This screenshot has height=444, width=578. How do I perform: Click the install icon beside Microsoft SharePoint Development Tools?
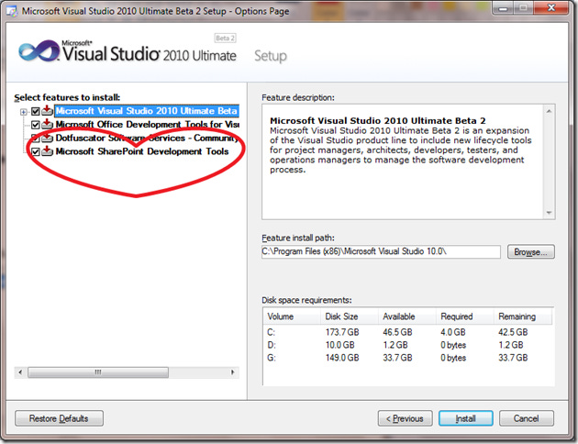point(47,151)
